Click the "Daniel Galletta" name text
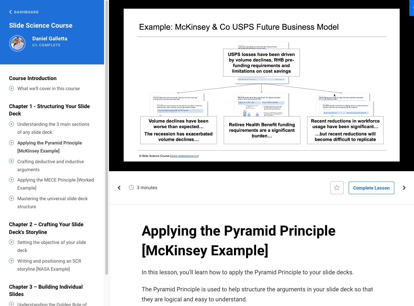This screenshot has width=414, height=306. coord(50,38)
